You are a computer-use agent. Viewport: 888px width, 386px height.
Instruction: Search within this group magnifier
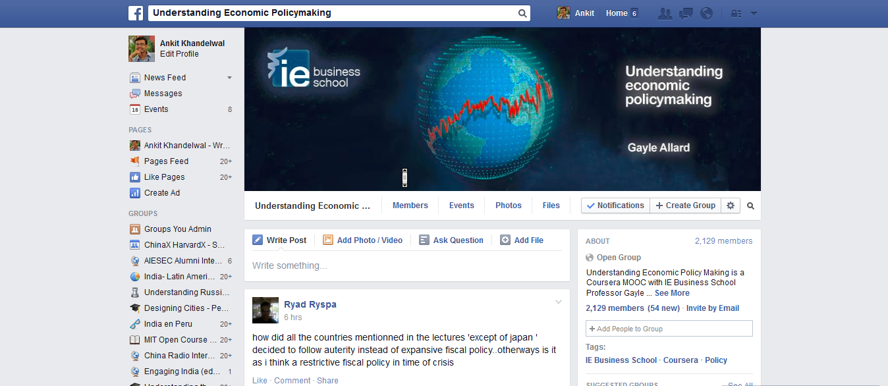coord(750,206)
